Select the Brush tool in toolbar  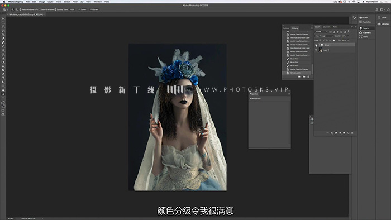click(3, 46)
